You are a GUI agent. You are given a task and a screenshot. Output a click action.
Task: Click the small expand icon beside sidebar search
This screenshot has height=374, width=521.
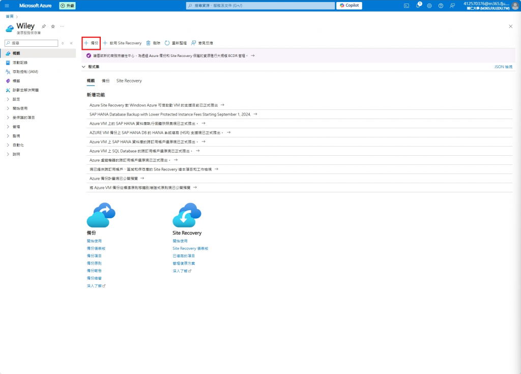63,43
